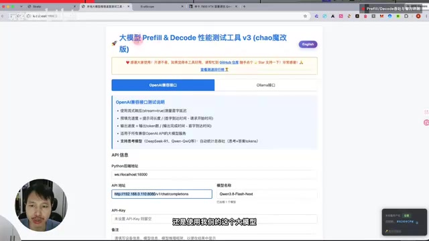Click the orange flame extension icon
429x241 pixels.
(x=349, y=16)
